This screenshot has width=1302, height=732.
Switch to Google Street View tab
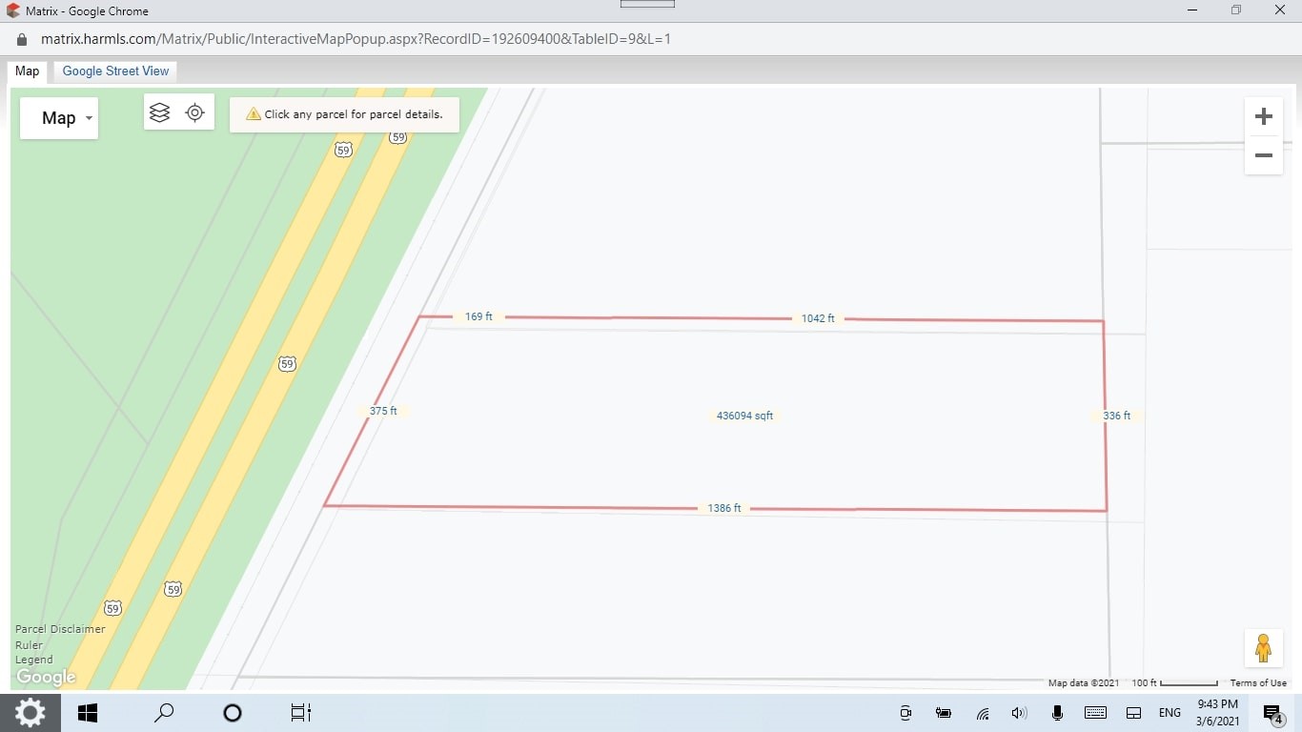pos(115,71)
